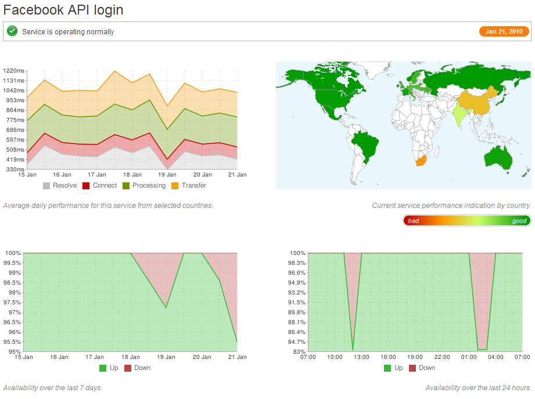Click the 13:00 downtime spike in 24-hour chart
Viewport: 535px width, 399px height.
353,348
